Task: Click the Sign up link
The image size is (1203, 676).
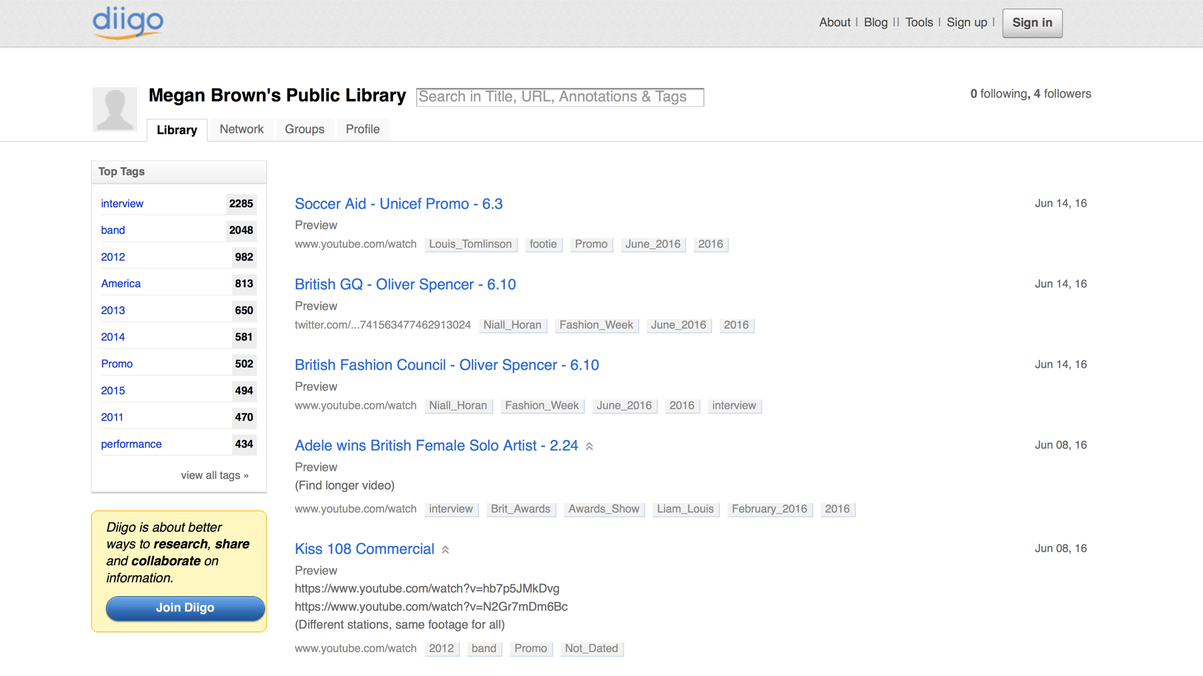Action: coord(966,23)
